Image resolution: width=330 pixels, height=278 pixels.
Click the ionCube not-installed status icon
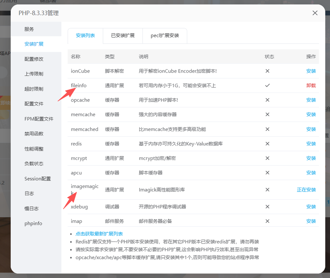[267, 71]
